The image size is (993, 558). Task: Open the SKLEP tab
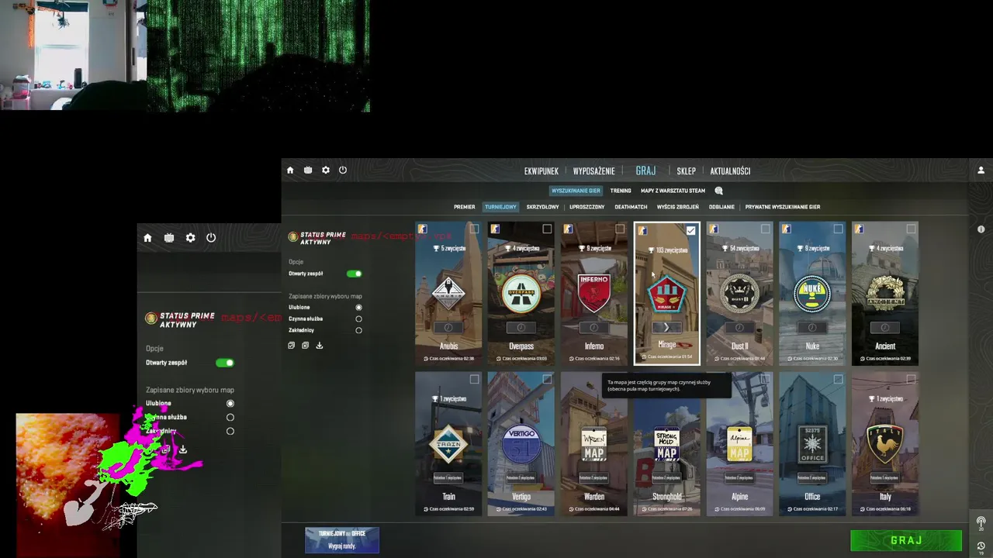[x=686, y=170]
